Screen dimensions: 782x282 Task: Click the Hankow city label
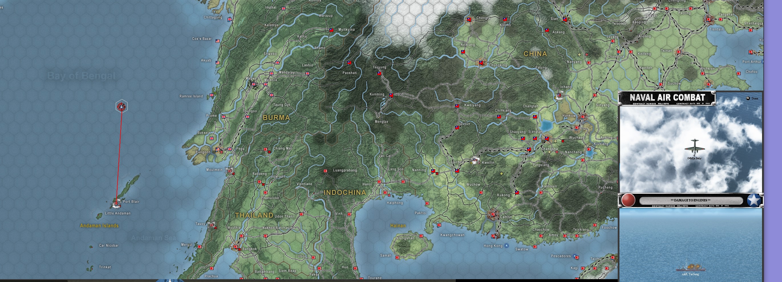569,116
